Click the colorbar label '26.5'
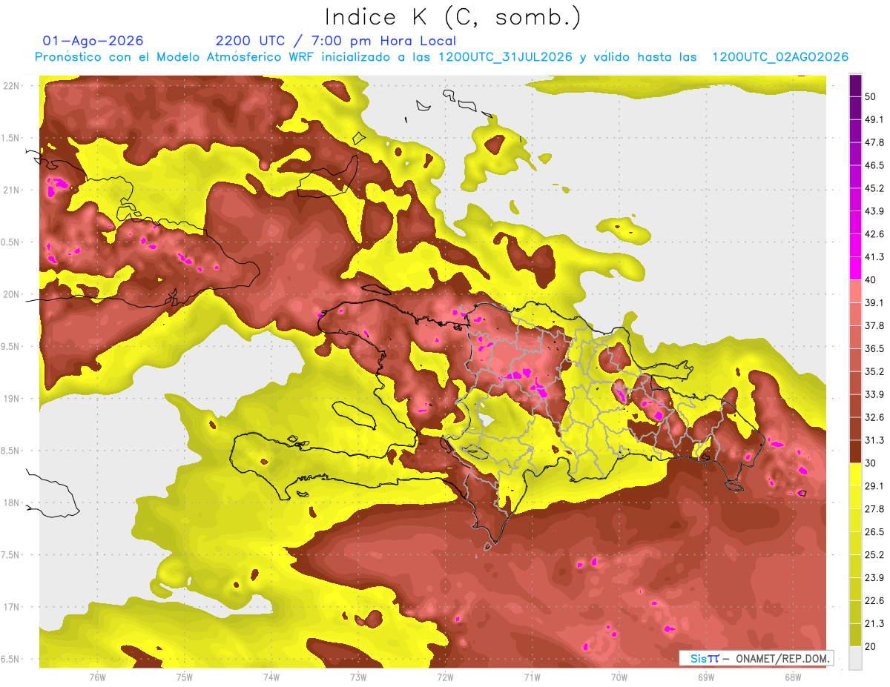Image resolution: width=890 pixels, height=687 pixels. coord(875,532)
